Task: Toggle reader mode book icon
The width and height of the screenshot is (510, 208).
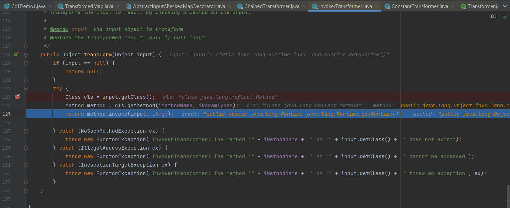Action: tap(494, 17)
